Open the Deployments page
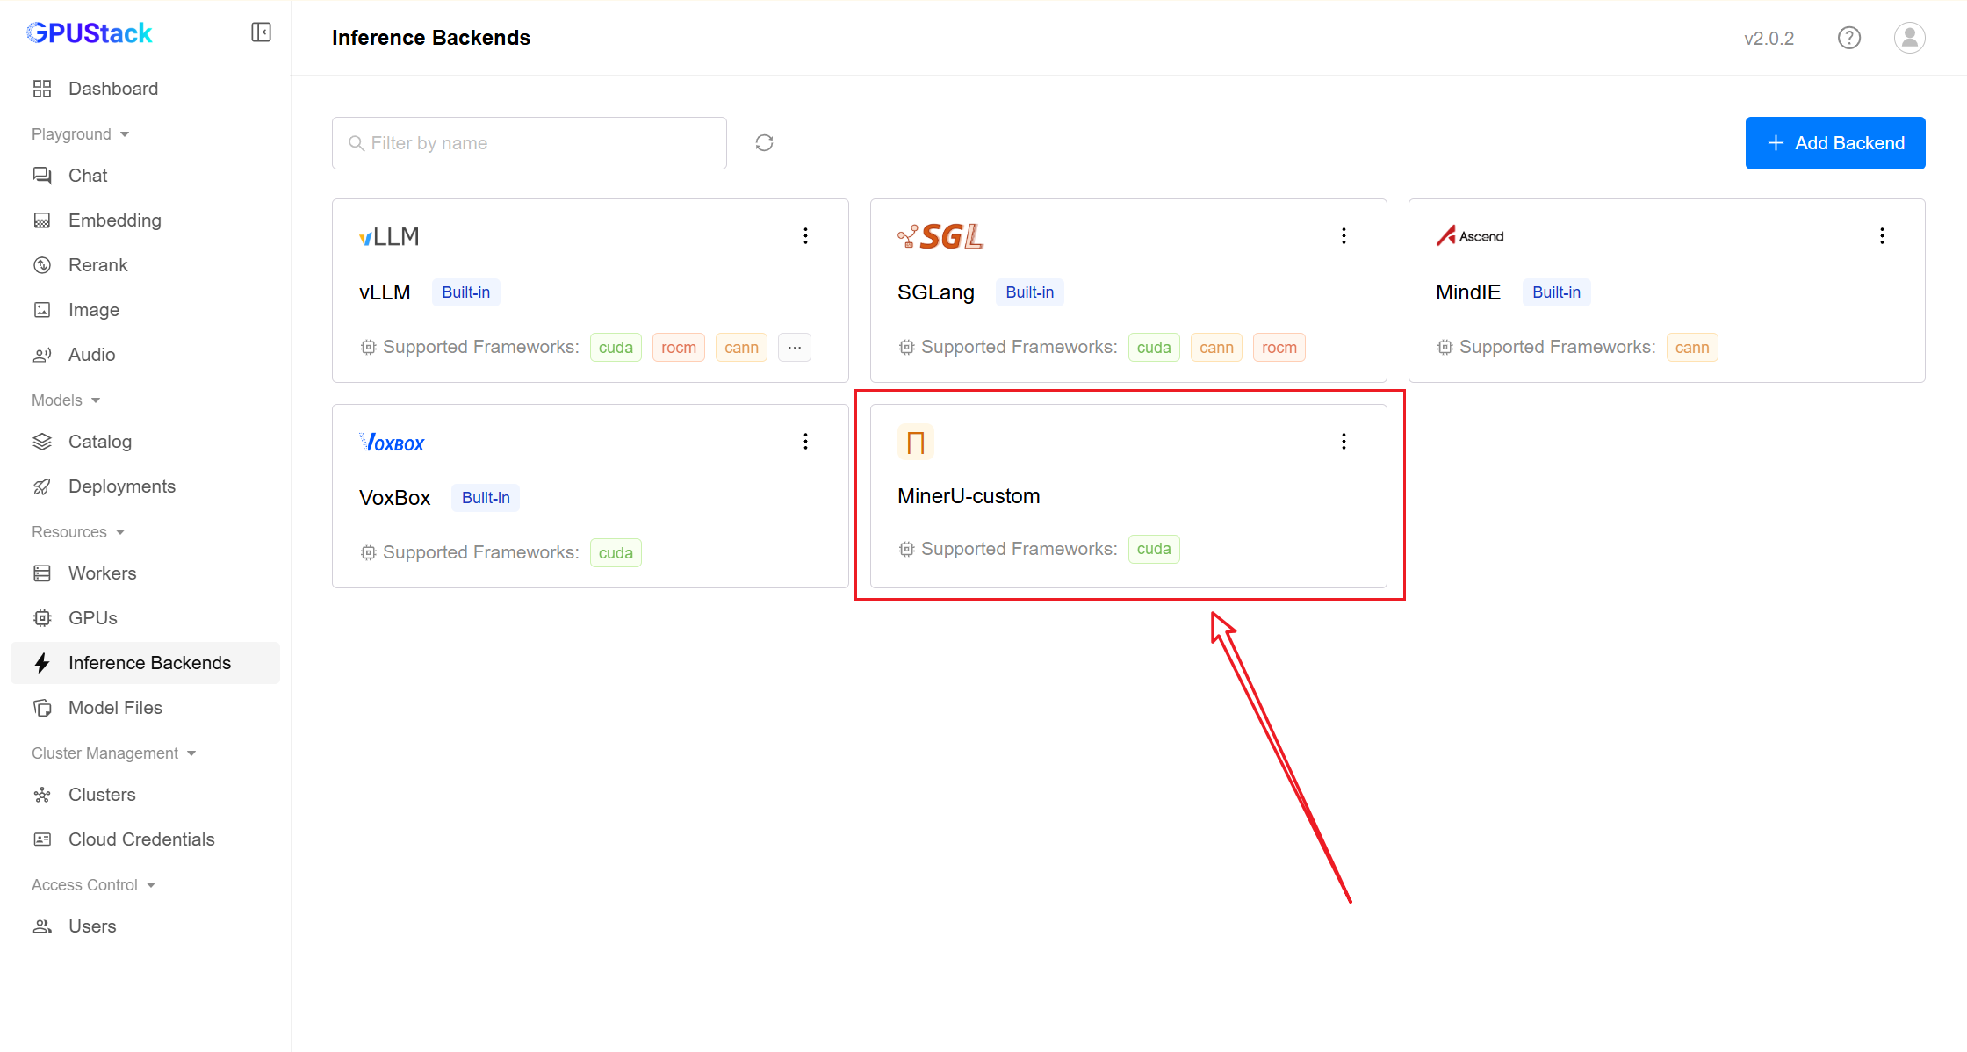The height and width of the screenshot is (1052, 1967). point(121,486)
